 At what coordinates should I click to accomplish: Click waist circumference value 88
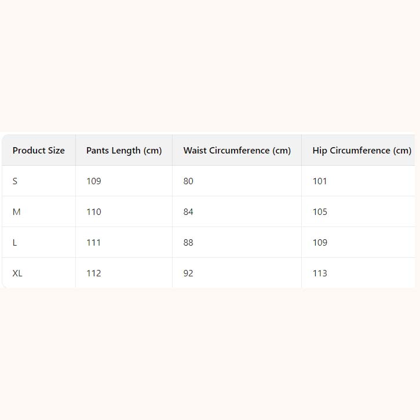coord(188,243)
